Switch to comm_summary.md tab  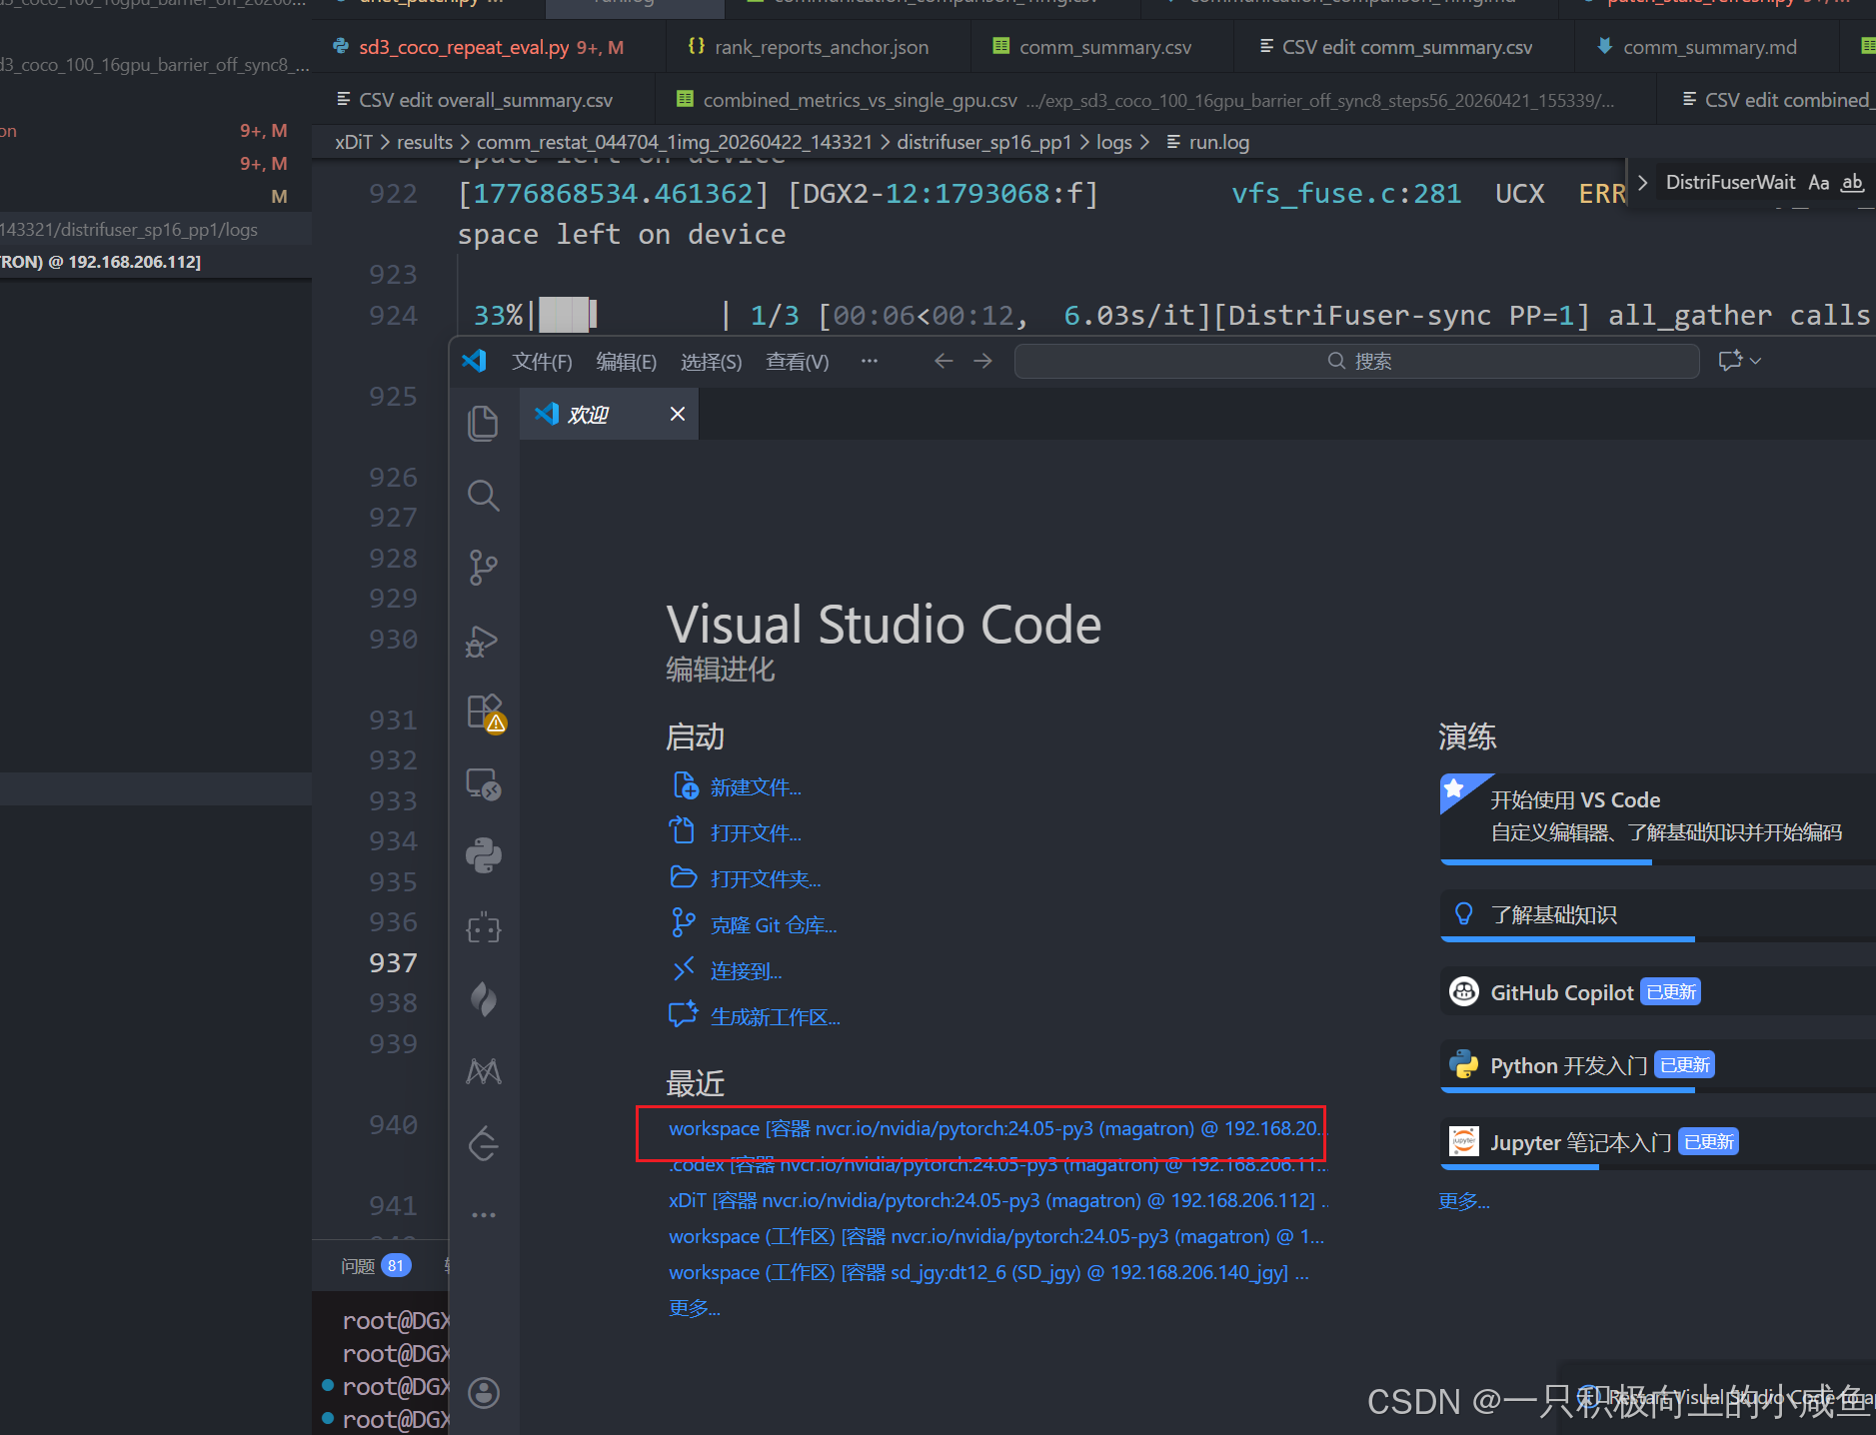pyautogui.click(x=1706, y=47)
